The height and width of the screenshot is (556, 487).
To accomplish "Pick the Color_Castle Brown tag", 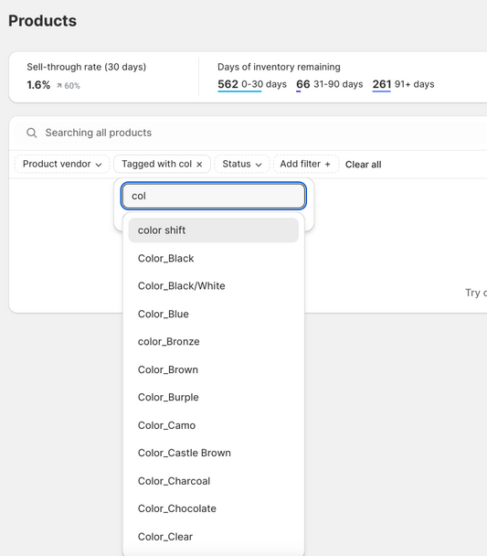I will click(214, 453).
